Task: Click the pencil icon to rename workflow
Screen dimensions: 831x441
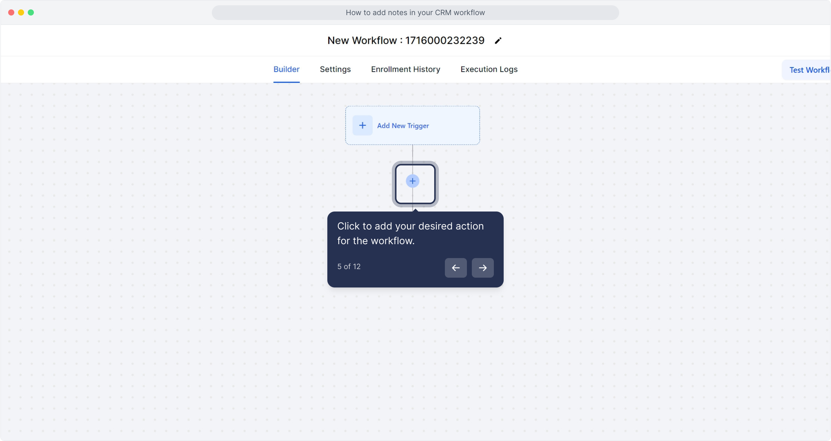Action: (x=498, y=40)
